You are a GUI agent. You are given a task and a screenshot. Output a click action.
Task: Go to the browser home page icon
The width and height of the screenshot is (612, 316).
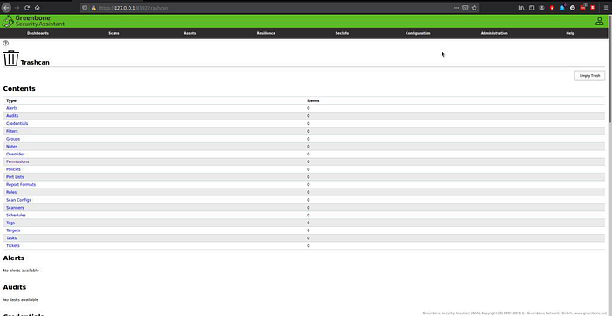[x=37, y=8]
